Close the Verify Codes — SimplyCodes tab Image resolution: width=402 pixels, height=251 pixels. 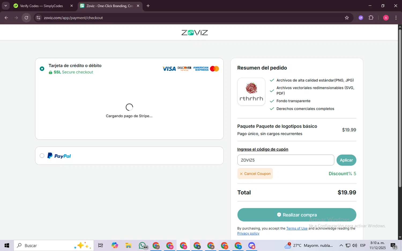72,6
